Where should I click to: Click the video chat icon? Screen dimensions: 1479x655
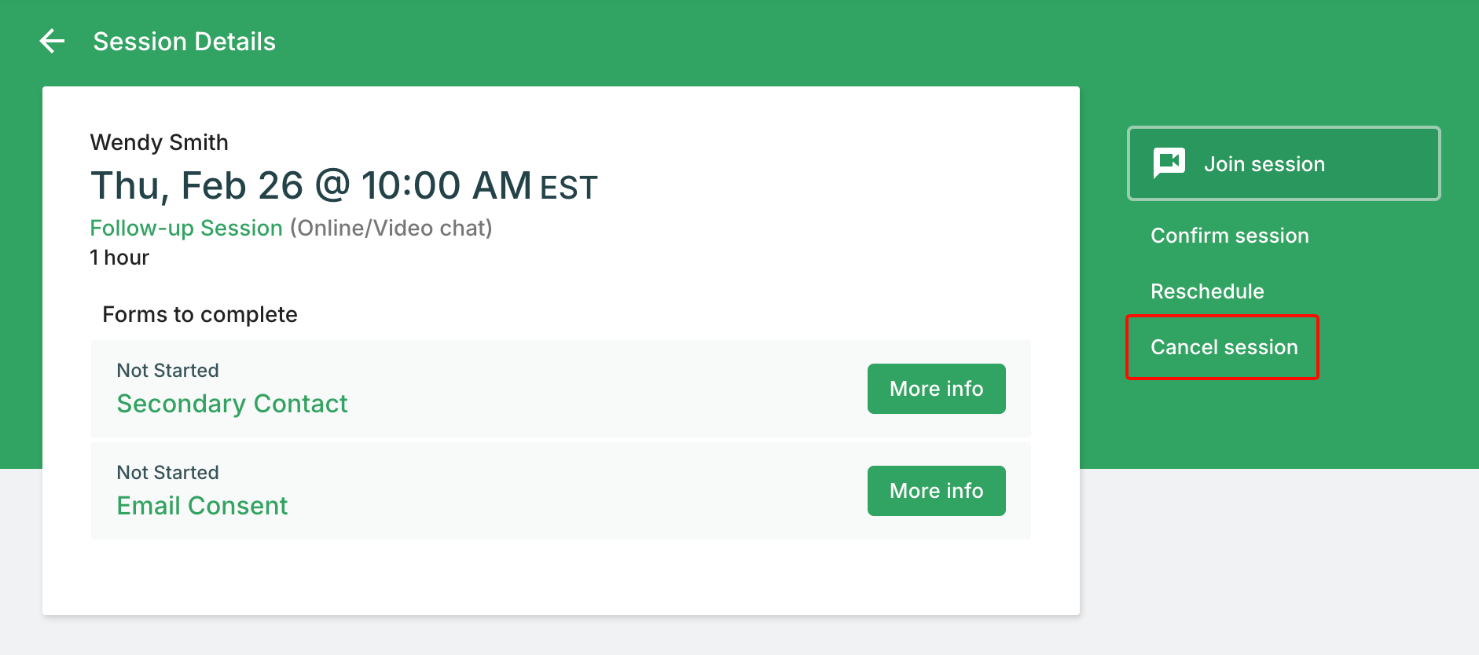click(x=1169, y=163)
